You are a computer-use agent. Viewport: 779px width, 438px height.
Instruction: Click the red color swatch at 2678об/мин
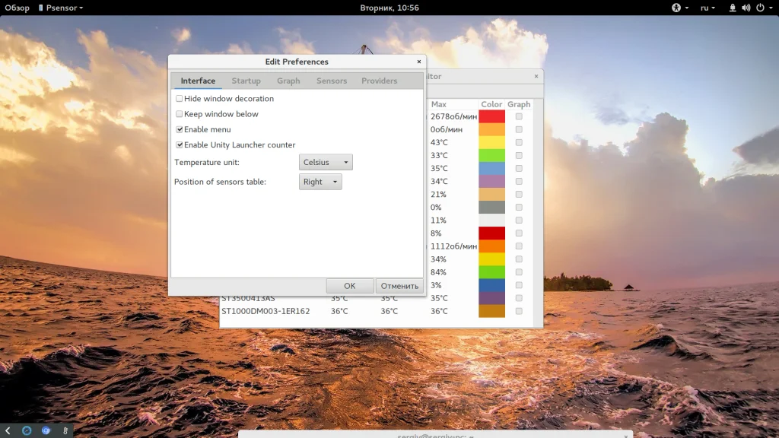[x=491, y=116]
